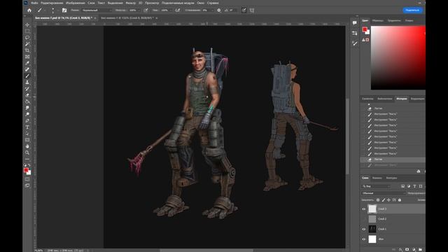Click the blue Поделиться button
This screenshot has height=252, width=448.
click(x=412, y=10)
